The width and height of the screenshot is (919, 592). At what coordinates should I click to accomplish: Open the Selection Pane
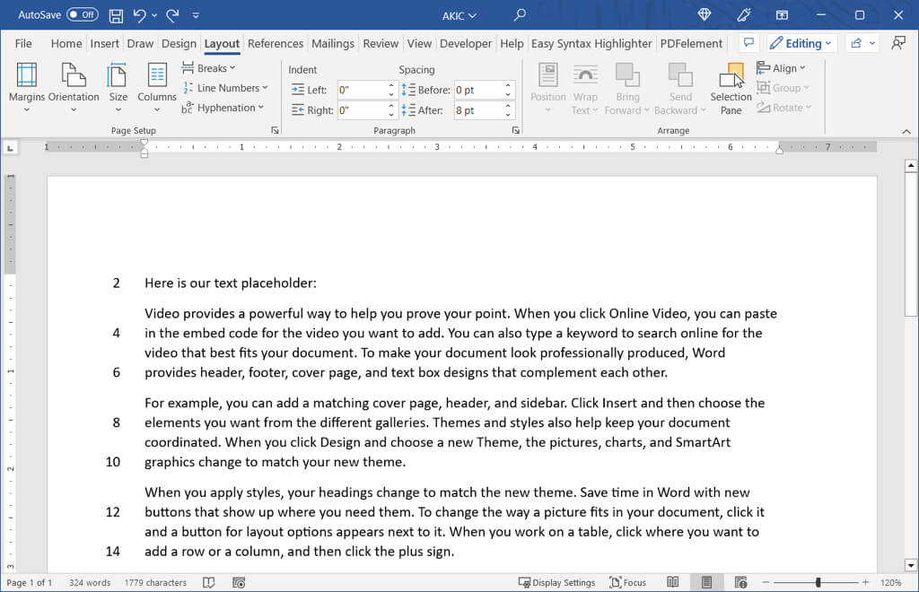point(731,88)
